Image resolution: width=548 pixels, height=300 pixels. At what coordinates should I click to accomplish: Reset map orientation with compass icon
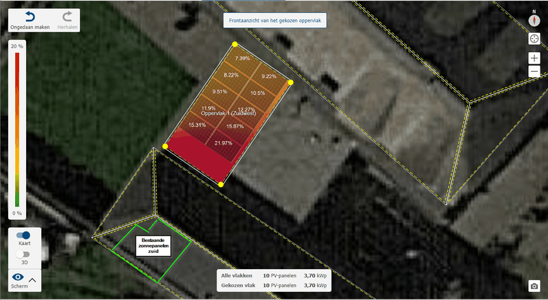pos(534,20)
